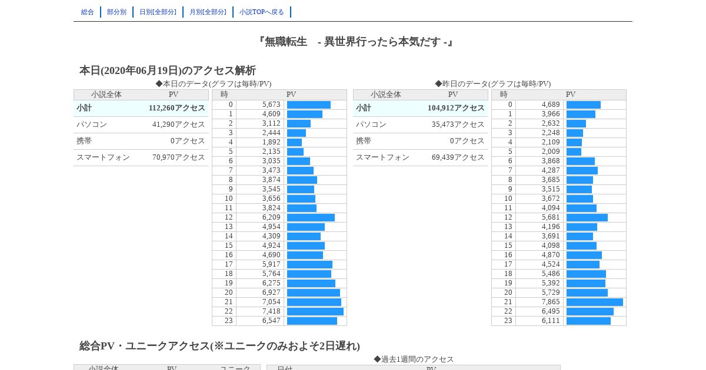Image resolution: width=706 pixels, height=370 pixels.
Task: Select yesterday's 小計 row showing 104,912アクセス
Action: 421,108
